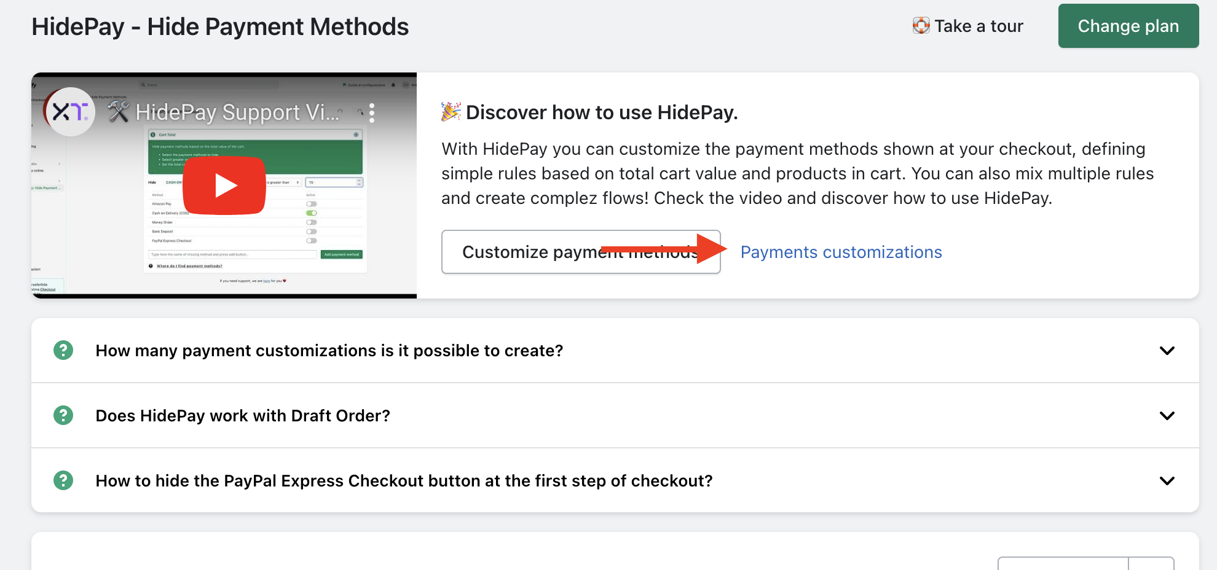Click the HidePay - Hide Payment Methods page title
Screen dimensions: 1217x570
click(x=220, y=26)
